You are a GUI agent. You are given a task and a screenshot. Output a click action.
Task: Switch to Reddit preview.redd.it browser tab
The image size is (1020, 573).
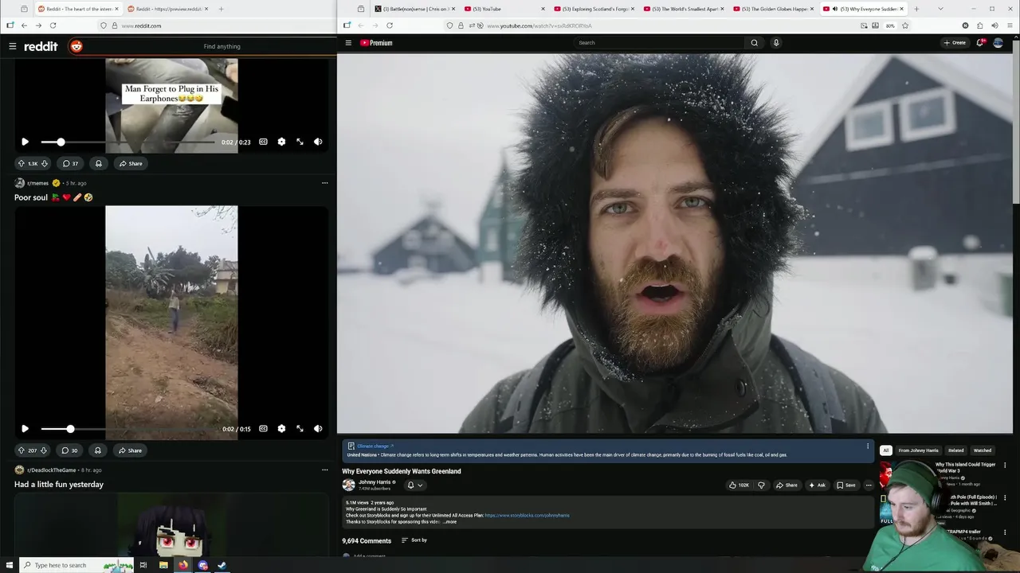click(167, 9)
